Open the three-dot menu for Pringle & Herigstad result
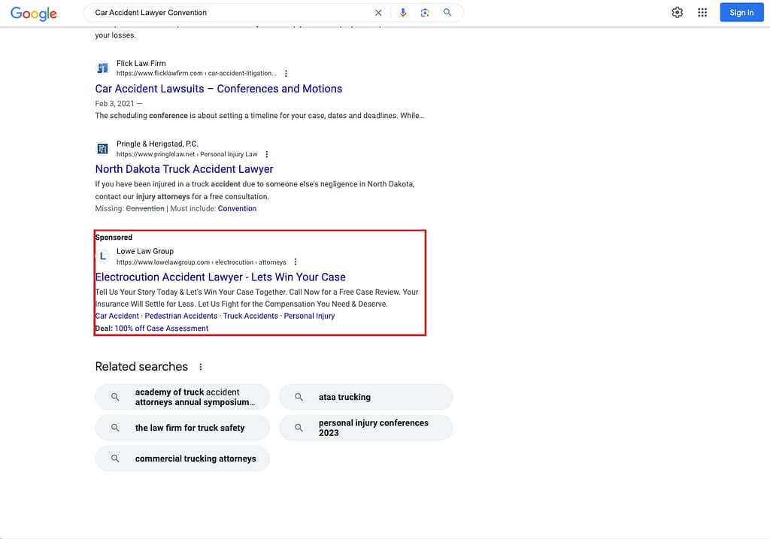This screenshot has height=539, width=770. (x=267, y=154)
